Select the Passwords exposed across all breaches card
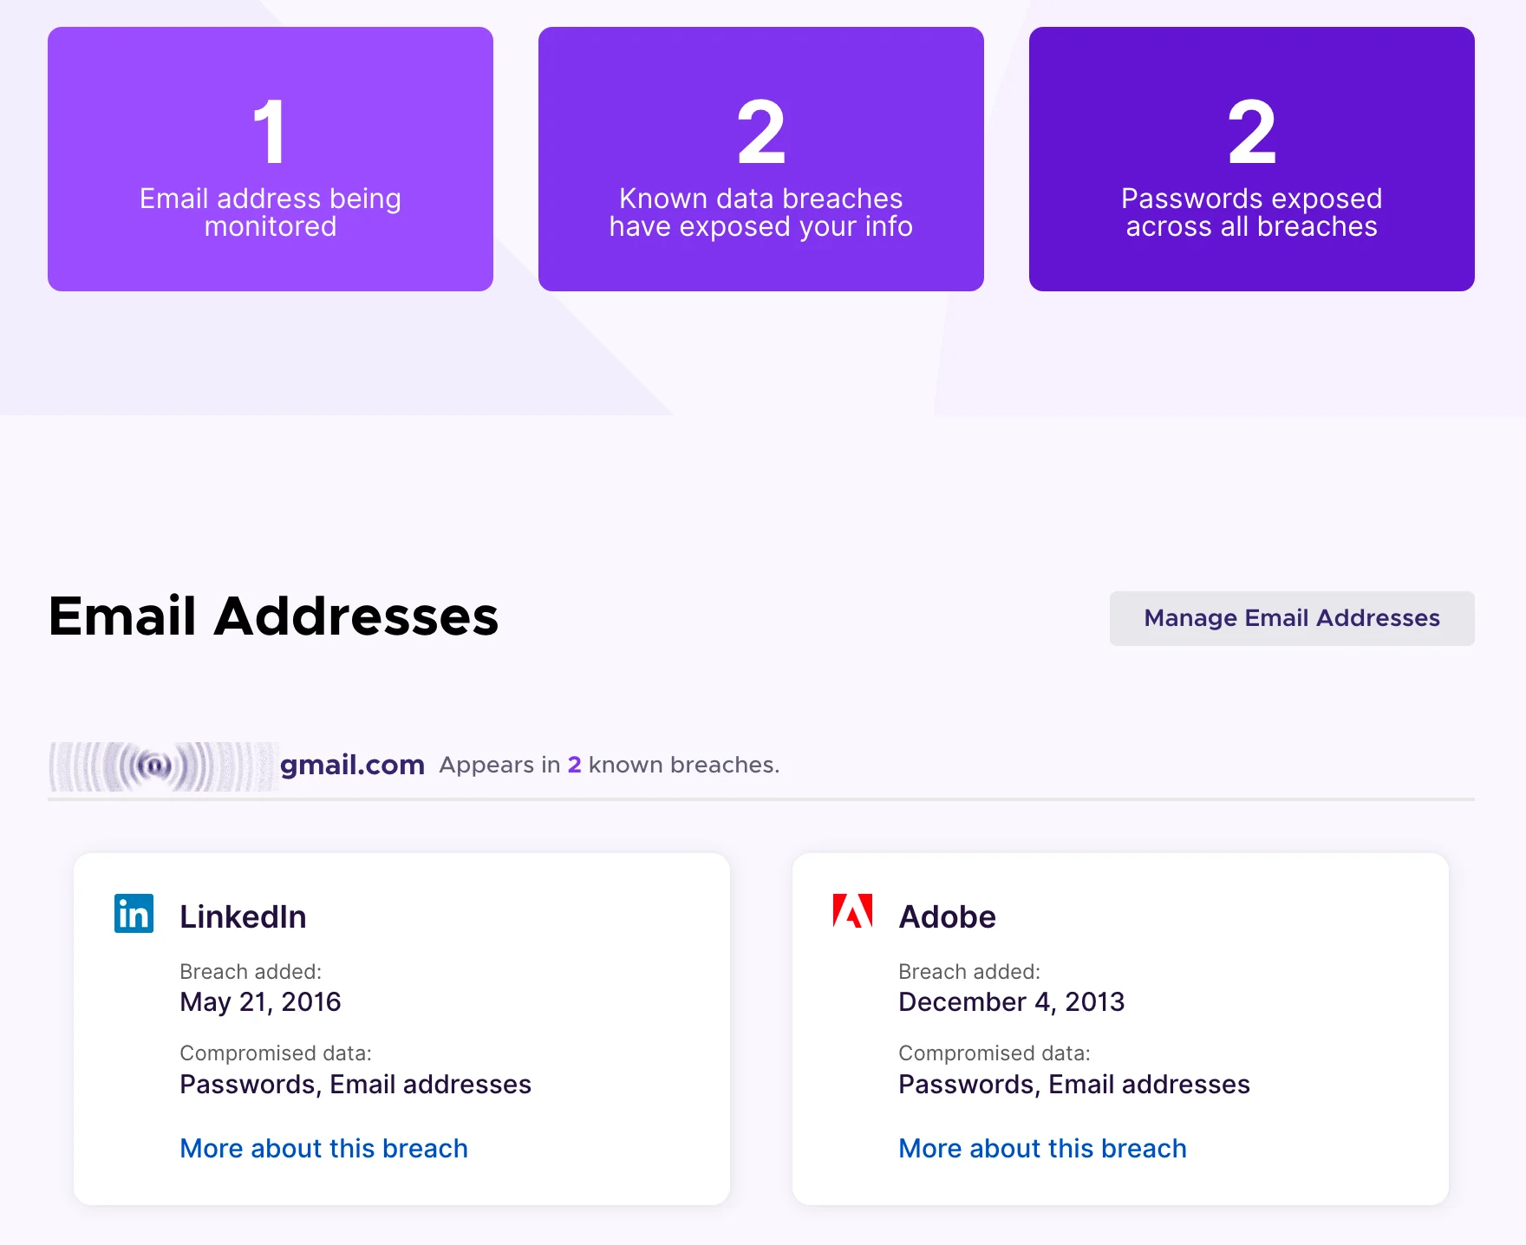 coord(1251,160)
